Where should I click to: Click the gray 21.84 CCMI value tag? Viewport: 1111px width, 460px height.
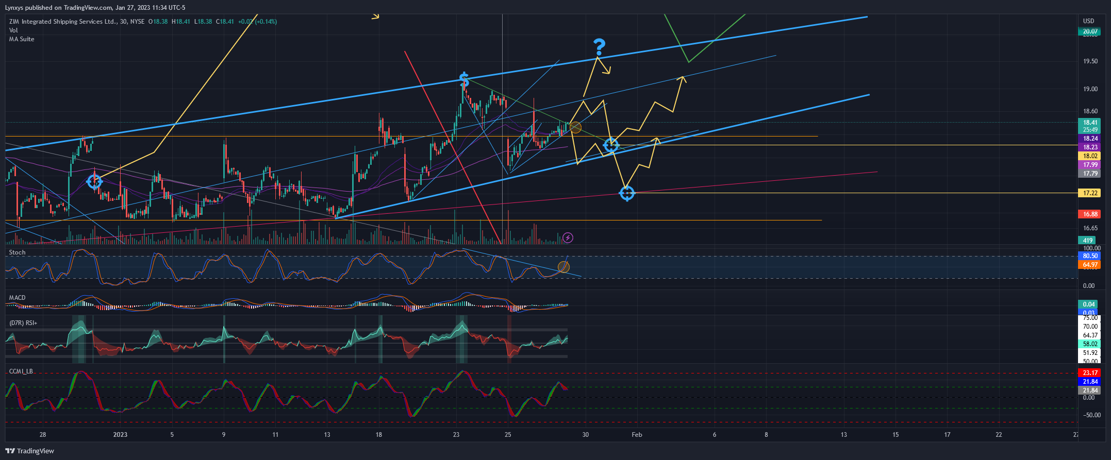coord(1089,390)
